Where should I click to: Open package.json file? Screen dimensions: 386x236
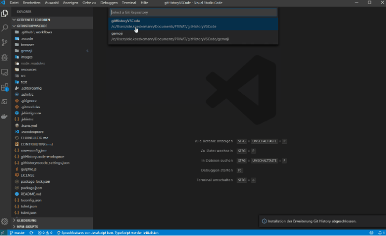click(x=52, y=188)
